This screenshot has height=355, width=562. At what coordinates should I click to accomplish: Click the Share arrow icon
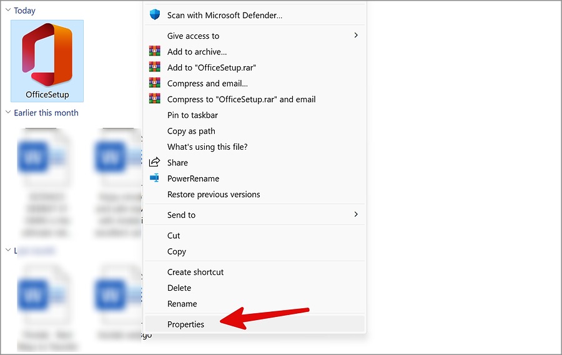point(154,162)
